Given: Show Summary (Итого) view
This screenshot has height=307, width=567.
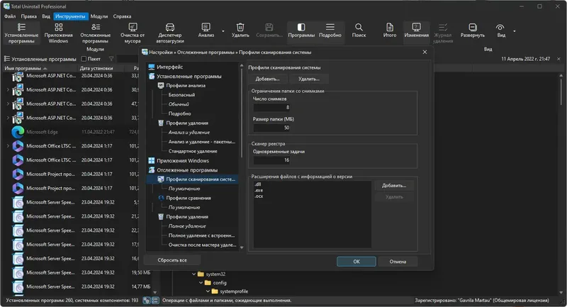Looking at the screenshot, I should click(x=390, y=30).
